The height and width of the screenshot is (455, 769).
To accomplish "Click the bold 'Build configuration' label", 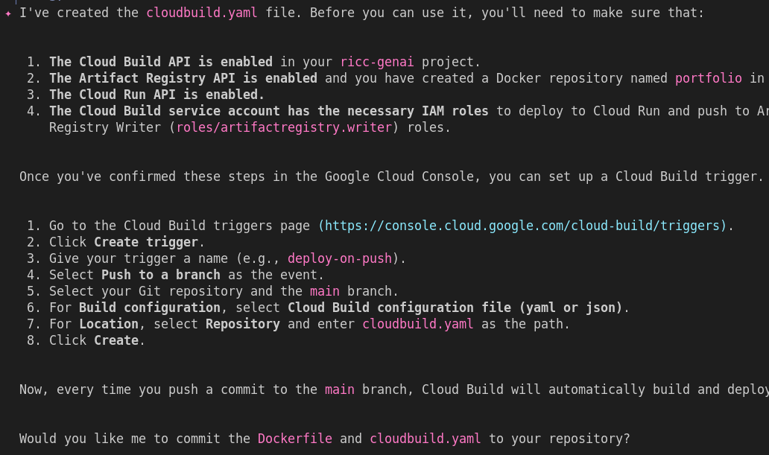I will (149, 308).
